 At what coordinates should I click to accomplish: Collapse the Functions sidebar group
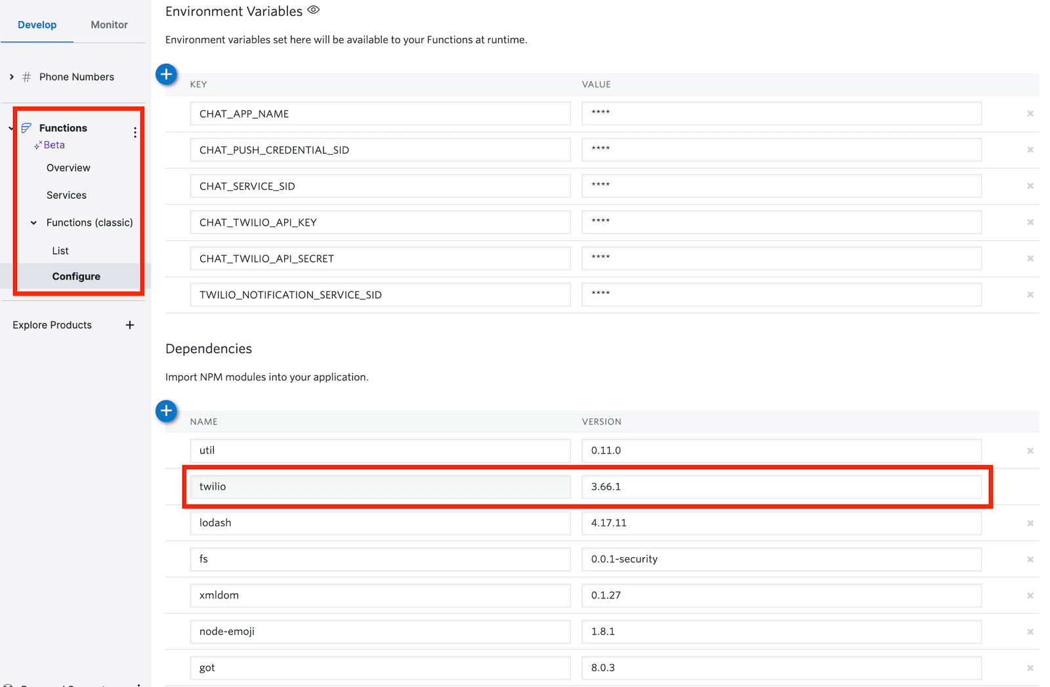tap(9, 128)
